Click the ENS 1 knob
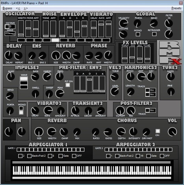This screenshot has width=184, height=185. 32,56
